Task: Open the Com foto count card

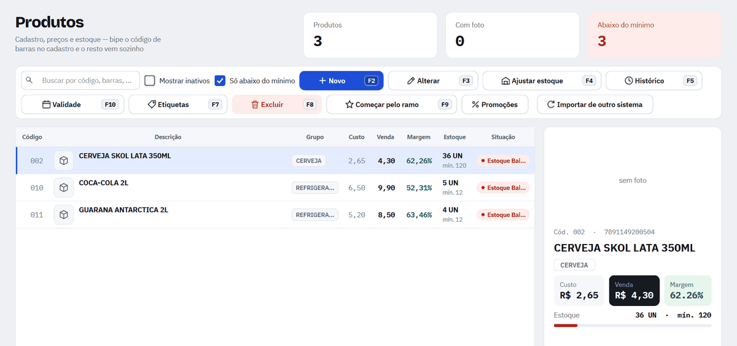Action: click(x=512, y=35)
